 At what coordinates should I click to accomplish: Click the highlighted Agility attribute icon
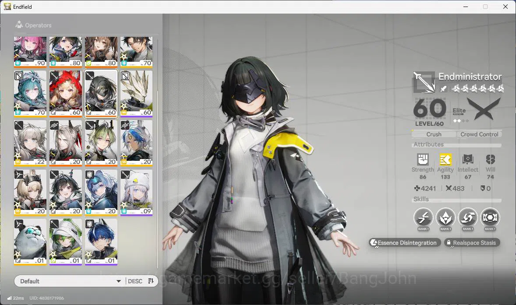click(x=445, y=160)
